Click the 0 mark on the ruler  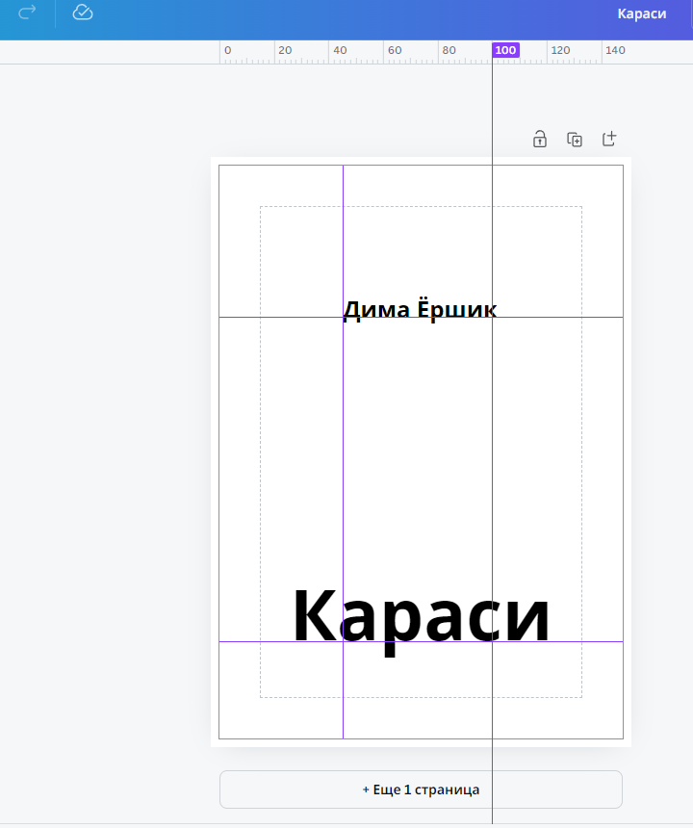pos(227,50)
